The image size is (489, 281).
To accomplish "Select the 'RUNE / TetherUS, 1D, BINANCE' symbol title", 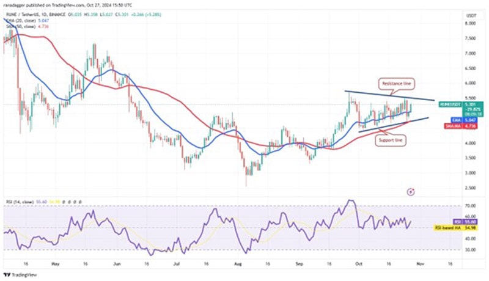I will (36, 15).
